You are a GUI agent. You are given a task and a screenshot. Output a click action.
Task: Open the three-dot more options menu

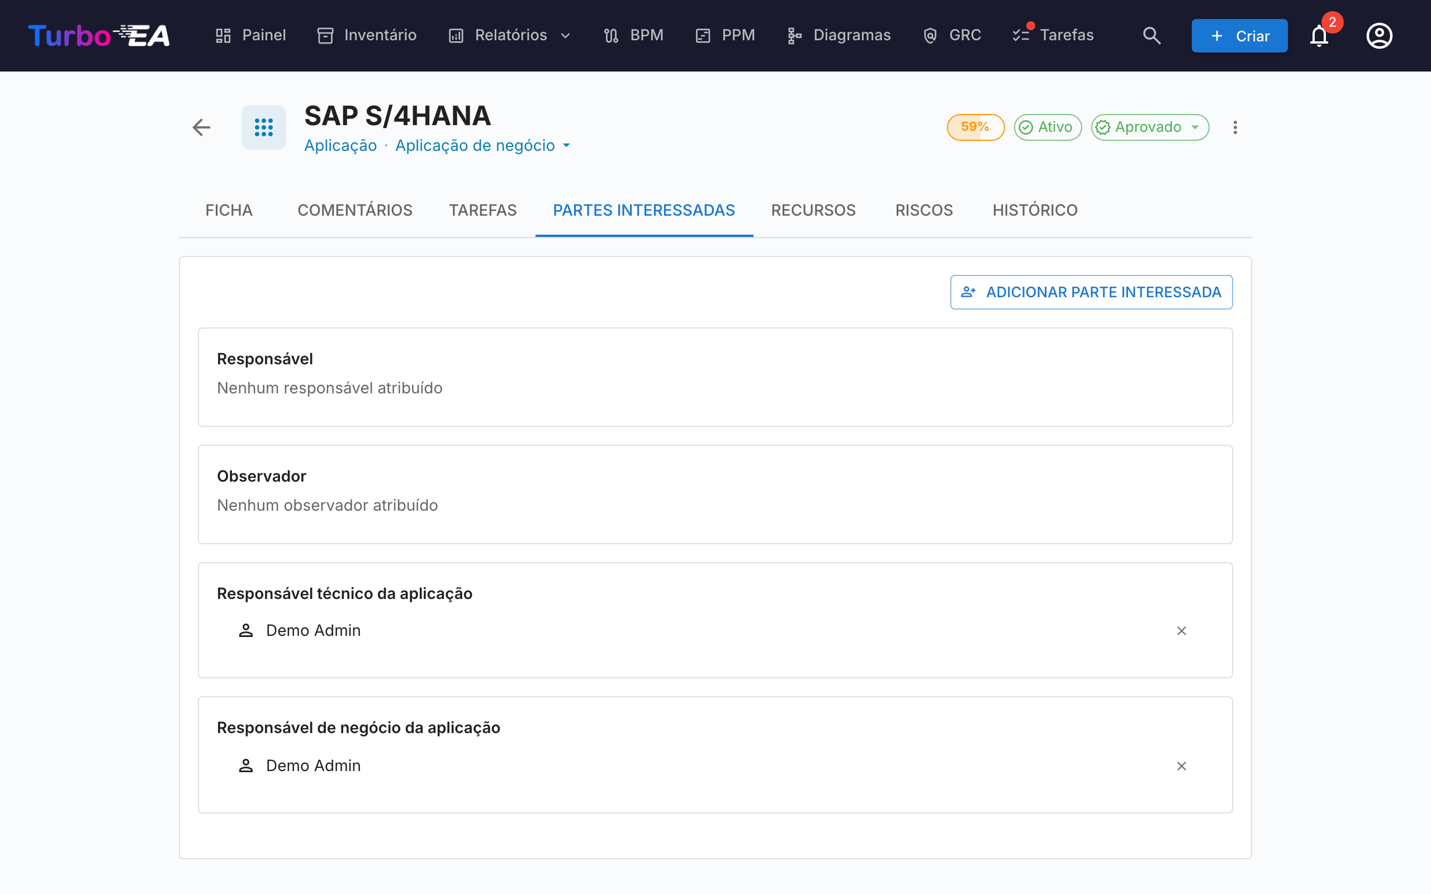[1235, 127]
